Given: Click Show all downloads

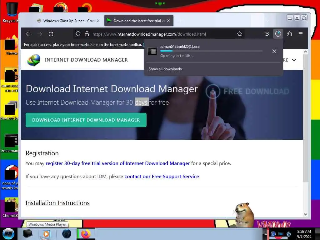Looking at the screenshot, I should [165, 69].
